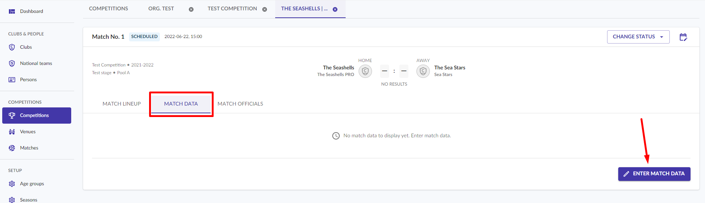The image size is (705, 203).
Task: Open the Competitions top tab
Action: [x=108, y=9]
